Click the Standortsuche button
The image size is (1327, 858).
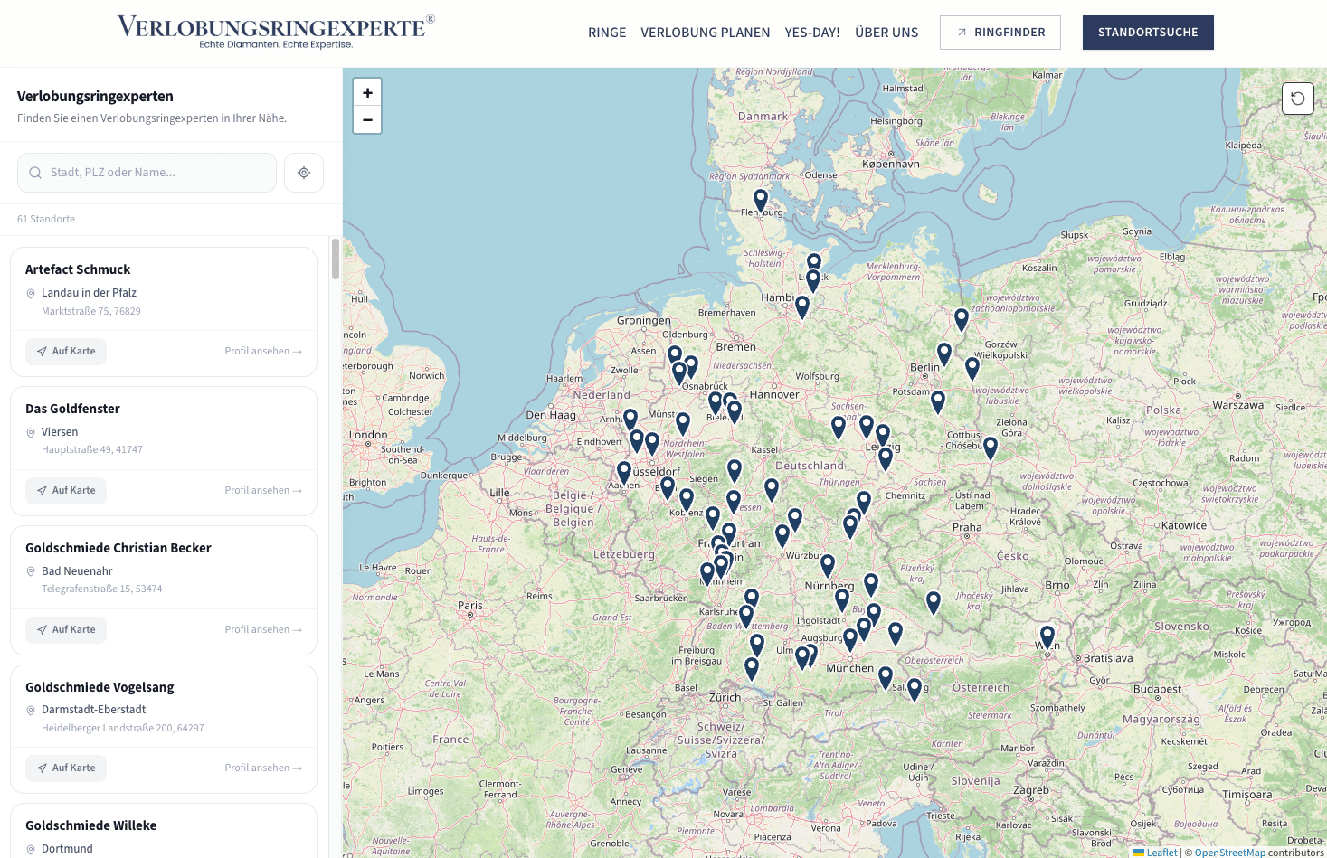coord(1148,33)
